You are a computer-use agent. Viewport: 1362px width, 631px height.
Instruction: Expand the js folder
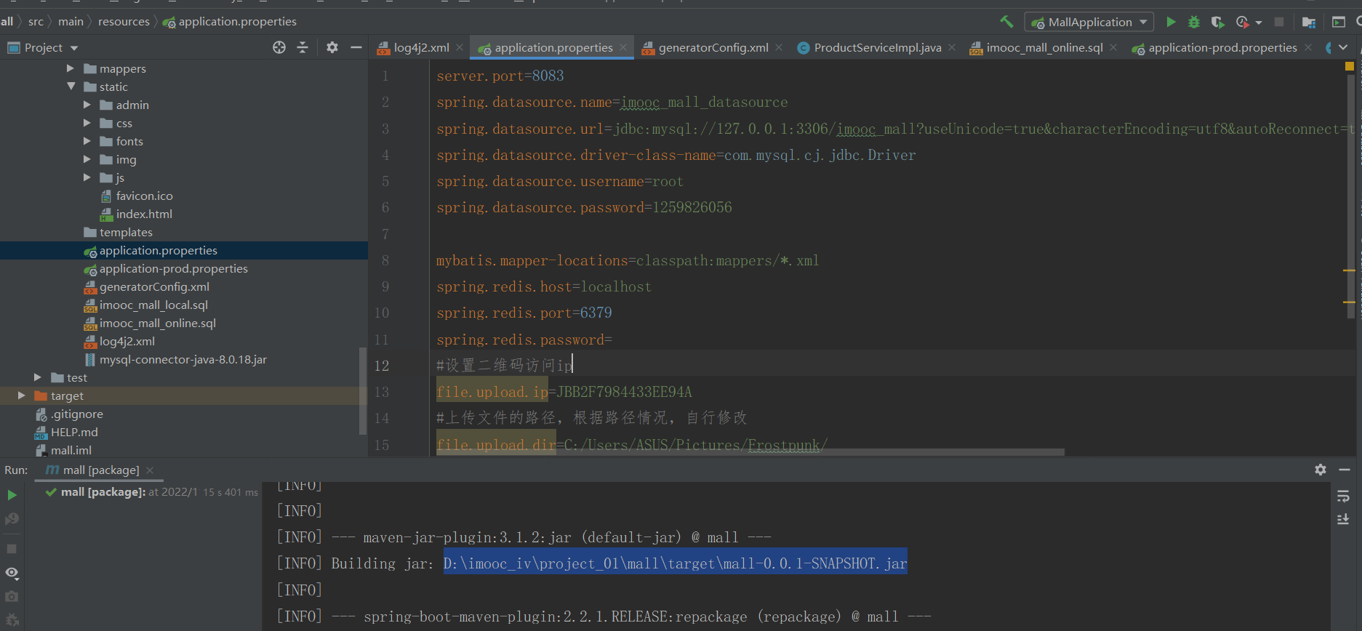pos(87,177)
